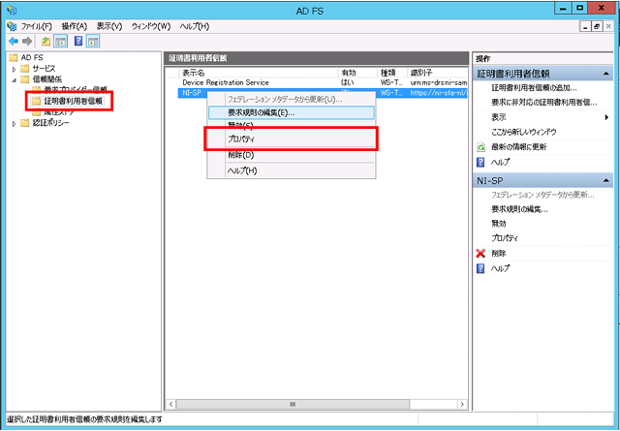Collapse the NI-SP actions section arrow

[x=605, y=181]
